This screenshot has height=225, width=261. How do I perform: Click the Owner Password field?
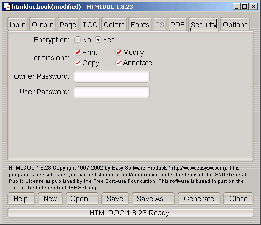(111, 77)
